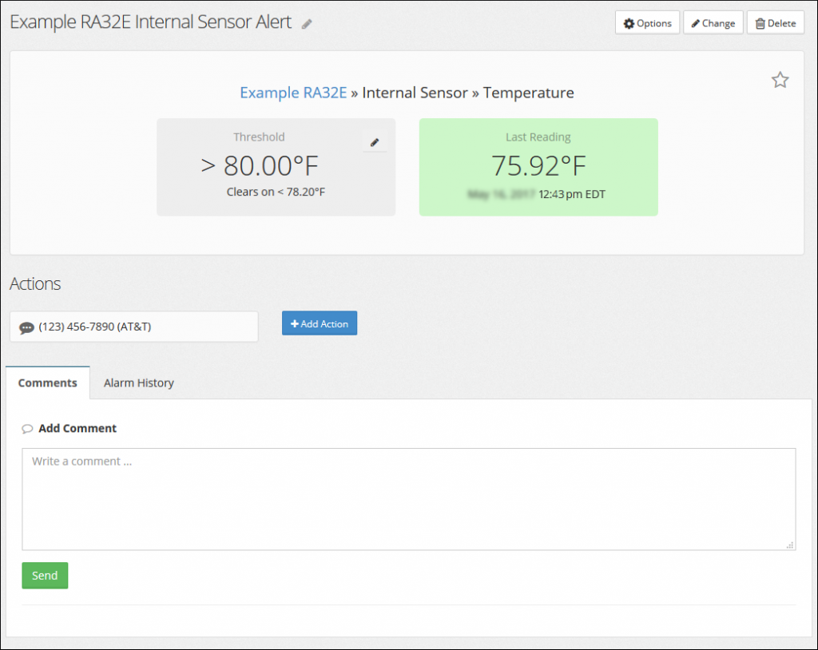Click the pencil icon on the Change button
The image size is (818, 650).
pyautogui.click(x=695, y=22)
